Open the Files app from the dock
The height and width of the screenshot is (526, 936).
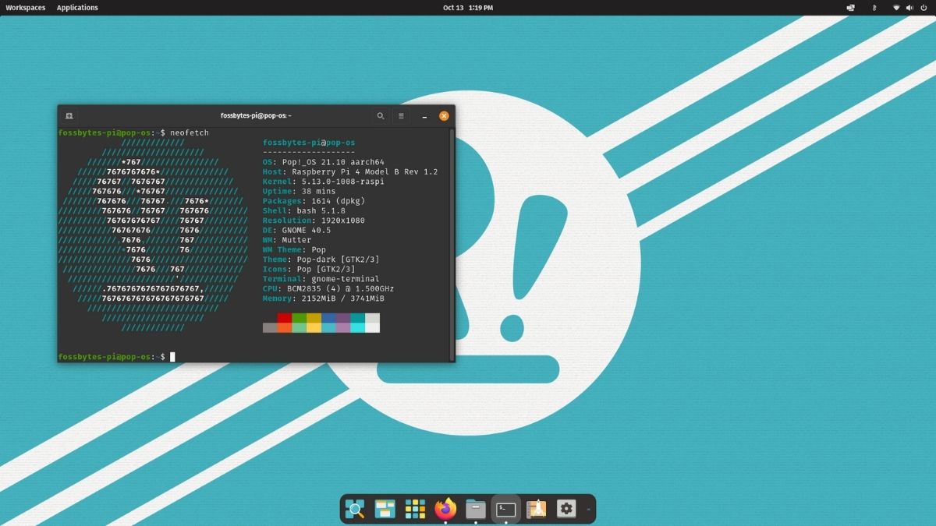pyautogui.click(x=474, y=509)
